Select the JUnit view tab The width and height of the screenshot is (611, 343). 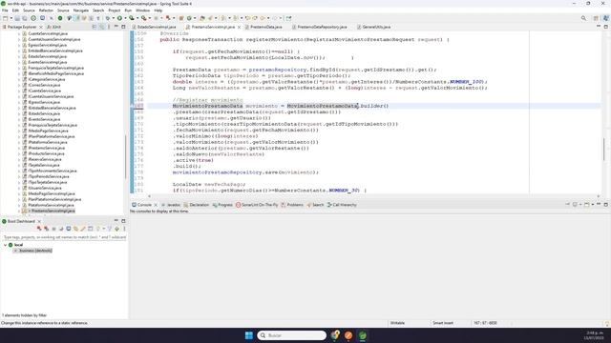point(53,27)
